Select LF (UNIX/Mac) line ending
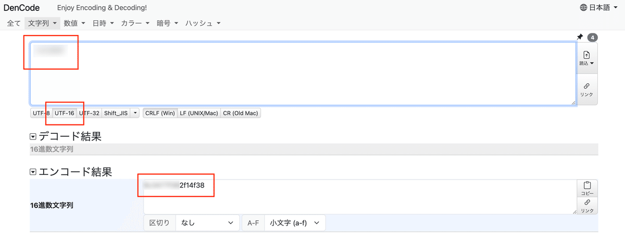The height and width of the screenshot is (239, 625). pyautogui.click(x=199, y=113)
